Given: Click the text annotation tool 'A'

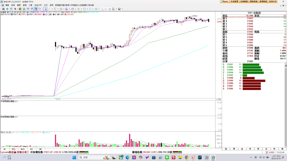Looking at the screenshot, I should coord(96,9).
